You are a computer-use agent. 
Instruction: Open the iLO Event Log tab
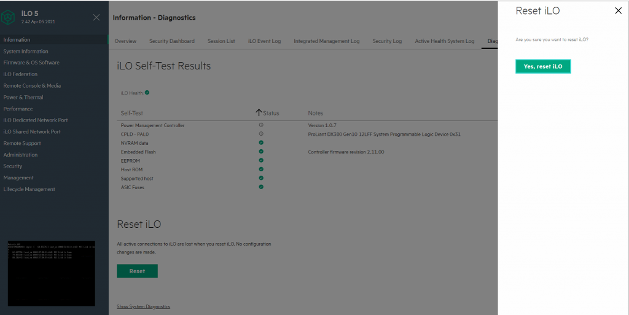[x=264, y=41]
